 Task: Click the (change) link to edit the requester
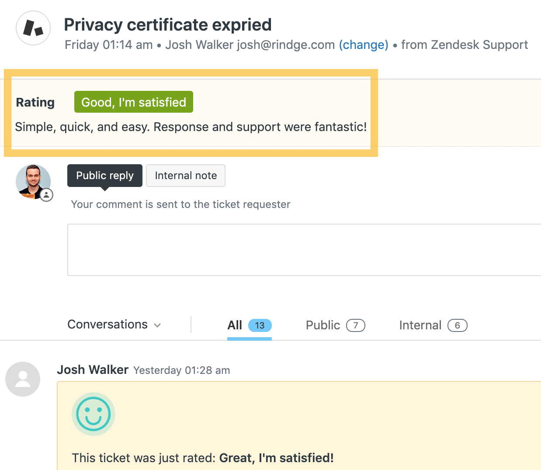364,45
